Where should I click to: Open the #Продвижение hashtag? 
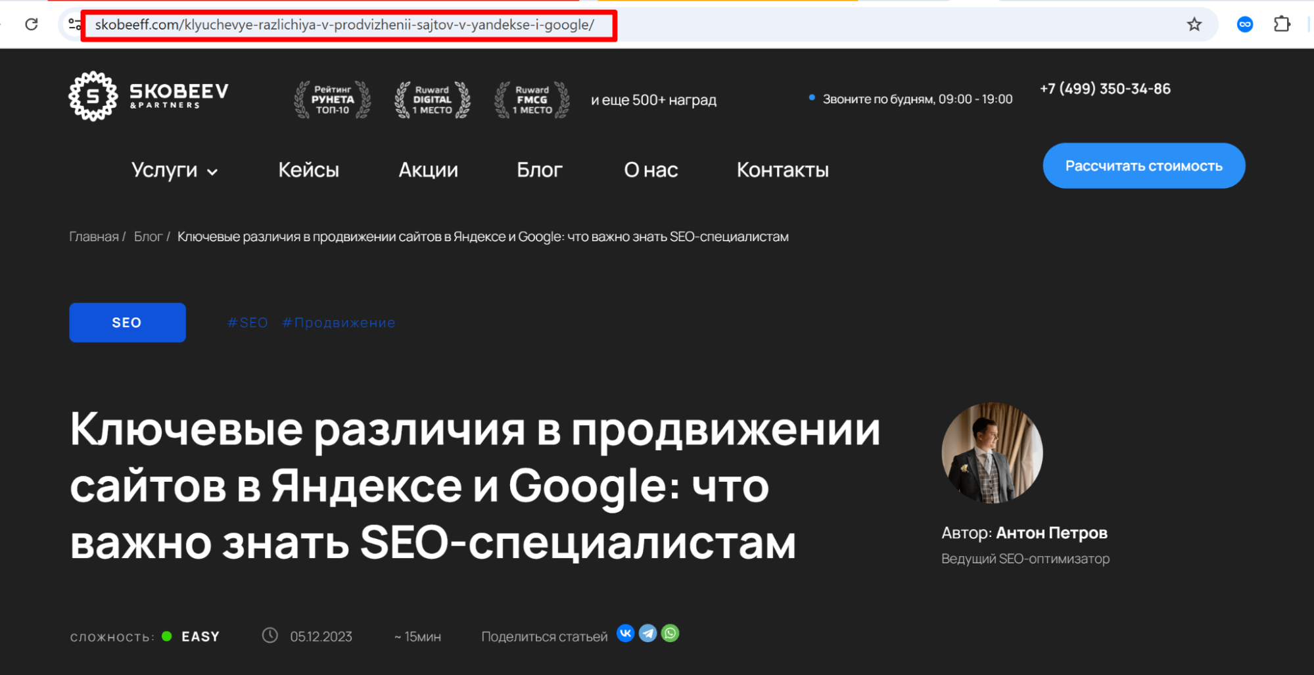[339, 323]
